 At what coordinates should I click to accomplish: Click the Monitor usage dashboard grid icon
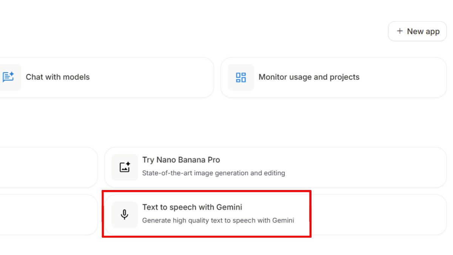[x=241, y=77]
